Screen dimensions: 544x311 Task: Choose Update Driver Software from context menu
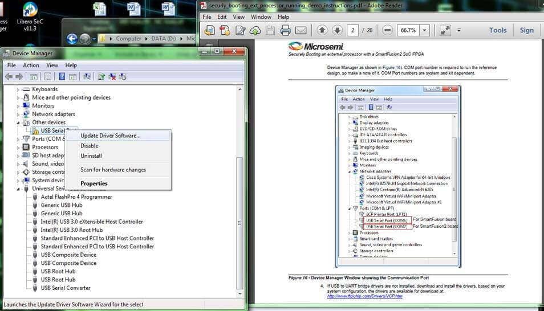pyautogui.click(x=110, y=136)
